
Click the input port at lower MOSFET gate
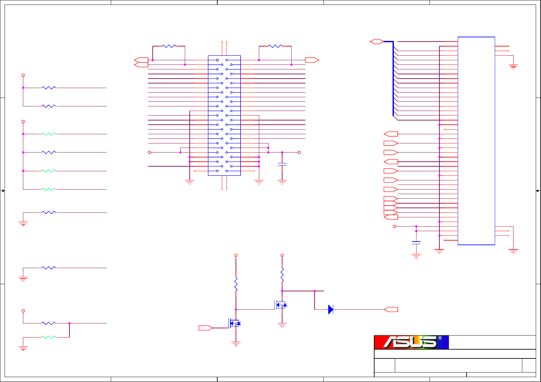point(206,328)
